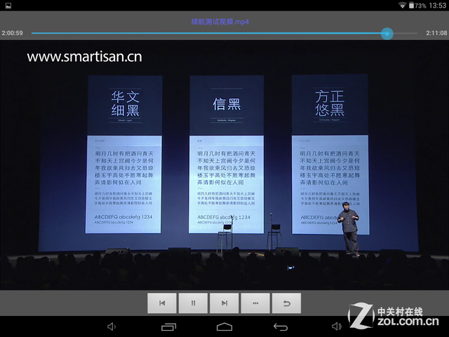Skip to the next video track
449x337 pixels.
224,303
